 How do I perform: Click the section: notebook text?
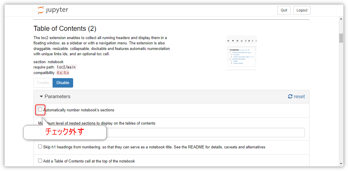(x=48, y=62)
